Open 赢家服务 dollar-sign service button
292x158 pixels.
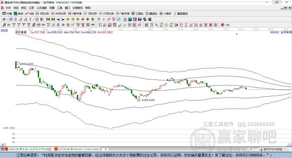[181, 14]
